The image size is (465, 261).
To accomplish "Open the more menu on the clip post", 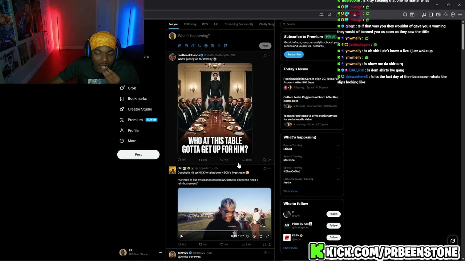I will pos(270,168).
